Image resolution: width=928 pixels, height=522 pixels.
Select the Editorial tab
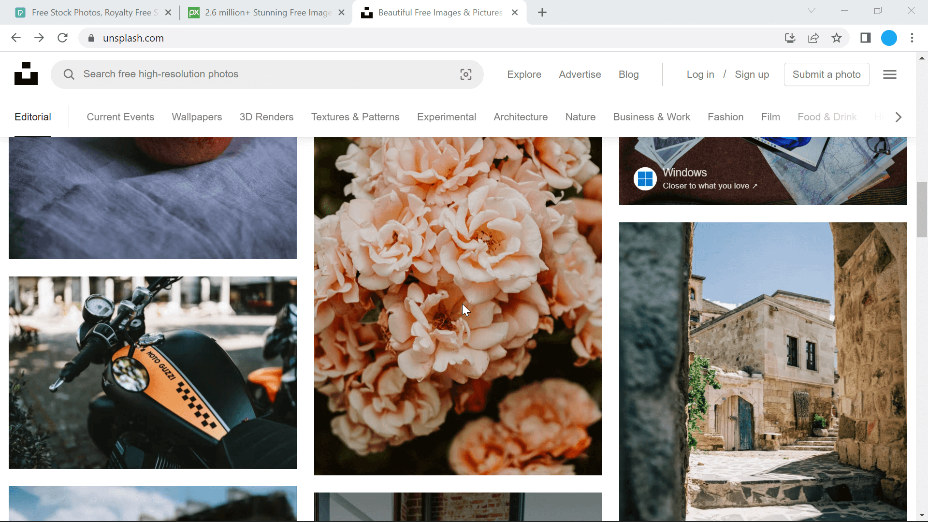(x=32, y=116)
